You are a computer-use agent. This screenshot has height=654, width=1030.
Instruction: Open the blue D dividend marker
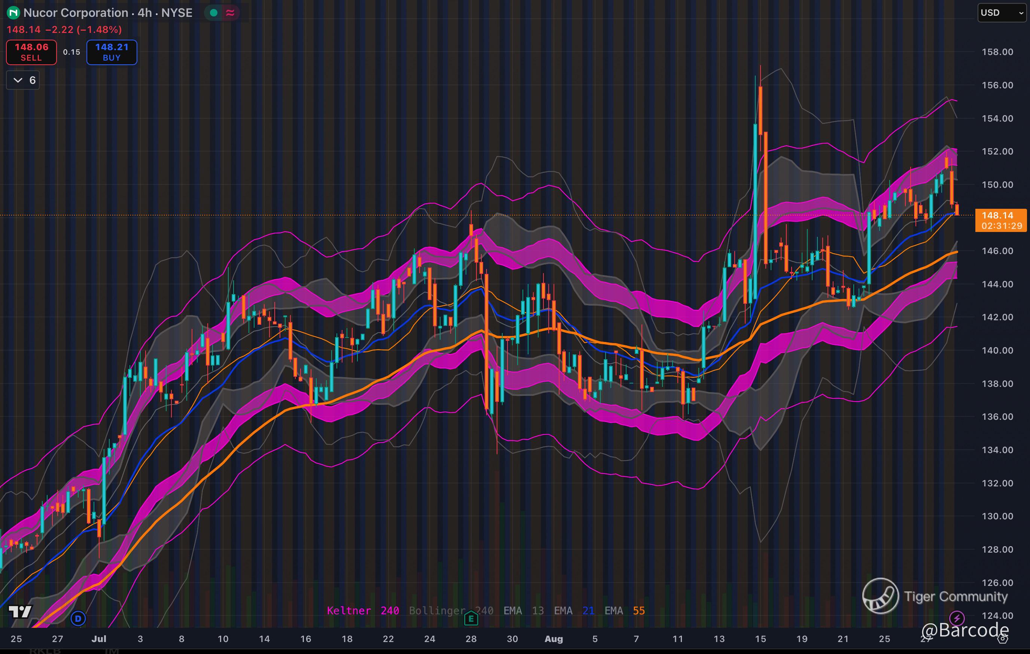pyautogui.click(x=78, y=618)
